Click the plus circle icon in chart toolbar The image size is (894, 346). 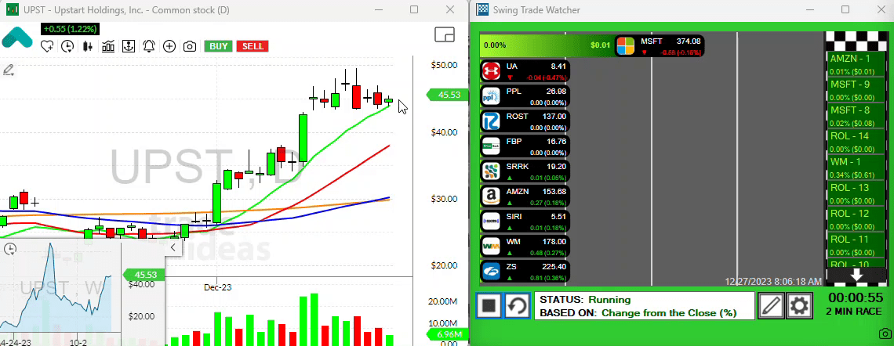(169, 47)
